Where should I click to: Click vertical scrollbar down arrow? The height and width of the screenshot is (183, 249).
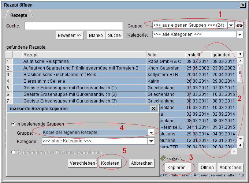(x=241, y=139)
